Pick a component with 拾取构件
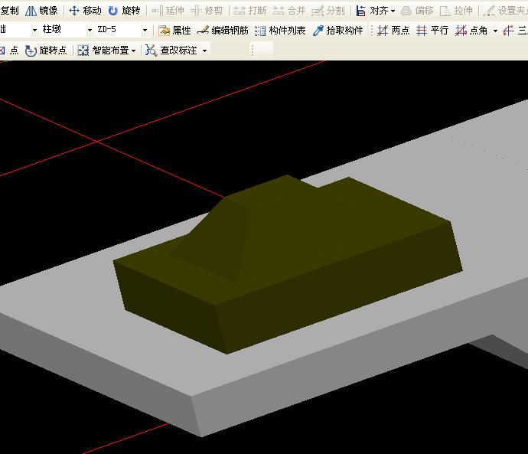This screenshot has height=454, width=528. [337, 31]
